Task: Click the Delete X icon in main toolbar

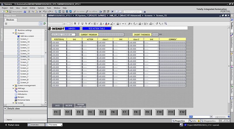Action: pos(40,11)
